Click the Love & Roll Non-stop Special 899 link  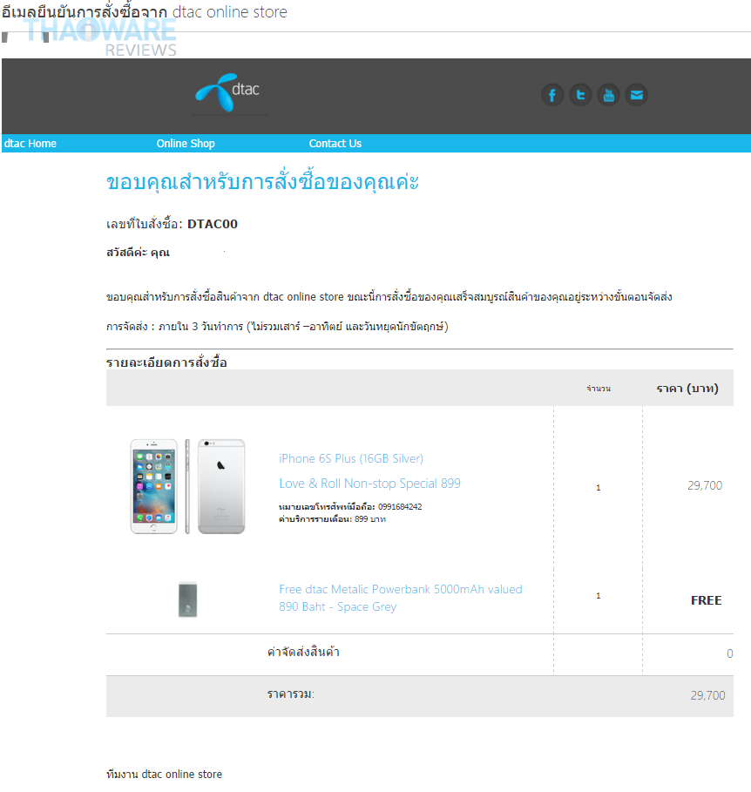point(369,484)
